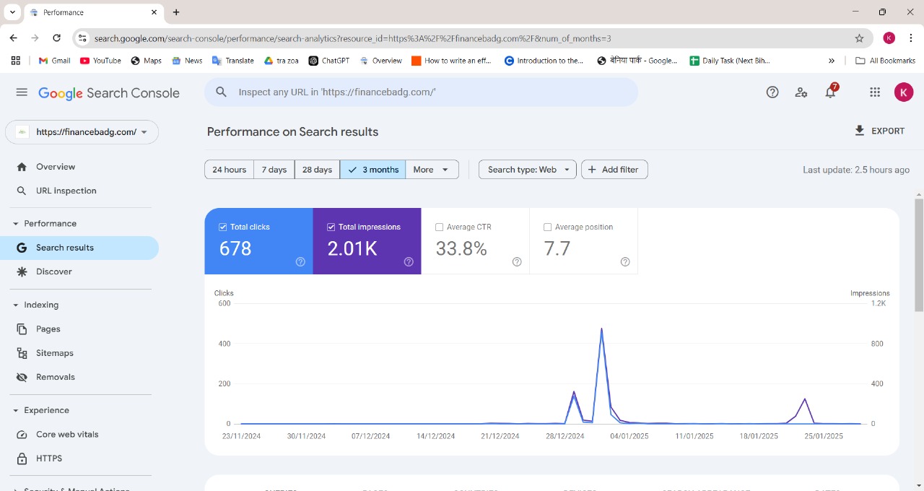Bookmark this page with the star icon
924x491 pixels.
(859, 38)
